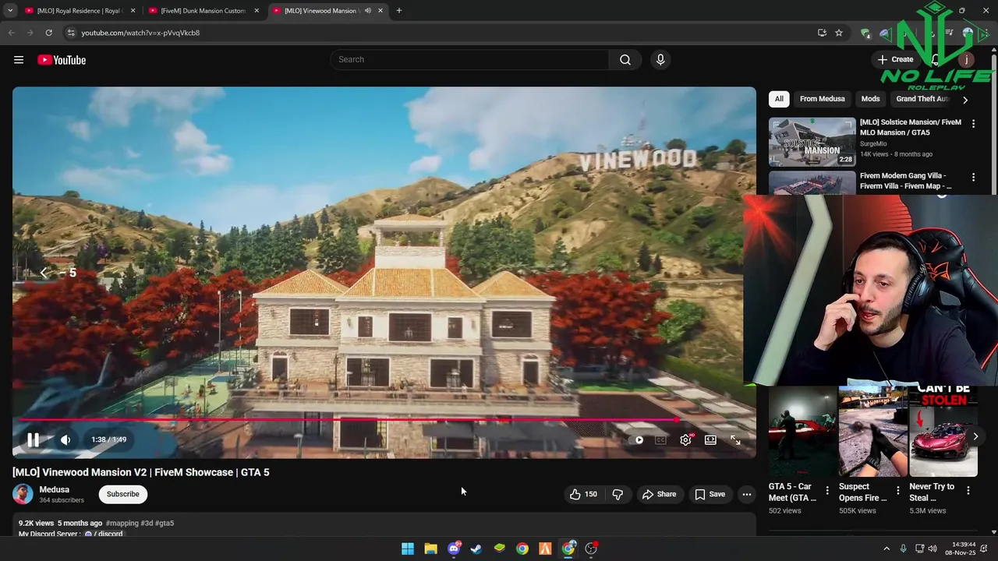Like the video with 150 likes
The image size is (998, 561).
(x=583, y=494)
